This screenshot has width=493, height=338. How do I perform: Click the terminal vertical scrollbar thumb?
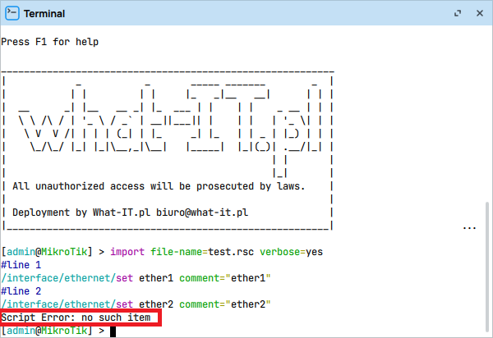click(487, 267)
